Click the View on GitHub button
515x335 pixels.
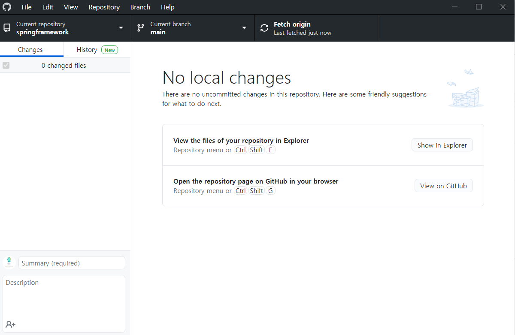tap(443, 186)
